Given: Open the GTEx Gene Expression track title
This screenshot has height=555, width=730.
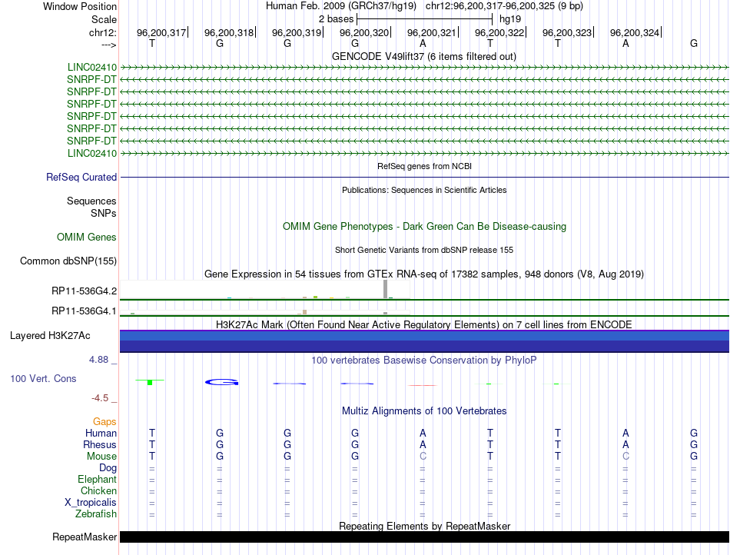Looking at the screenshot, I should (424, 274).
